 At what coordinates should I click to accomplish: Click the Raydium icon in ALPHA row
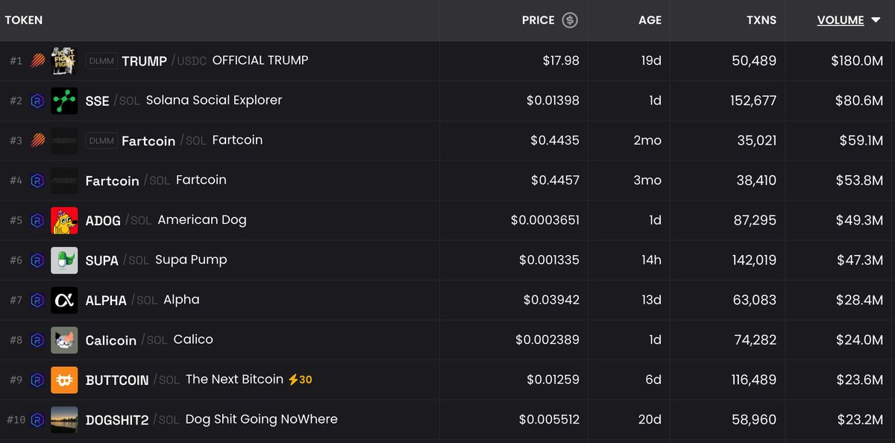tap(37, 301)
